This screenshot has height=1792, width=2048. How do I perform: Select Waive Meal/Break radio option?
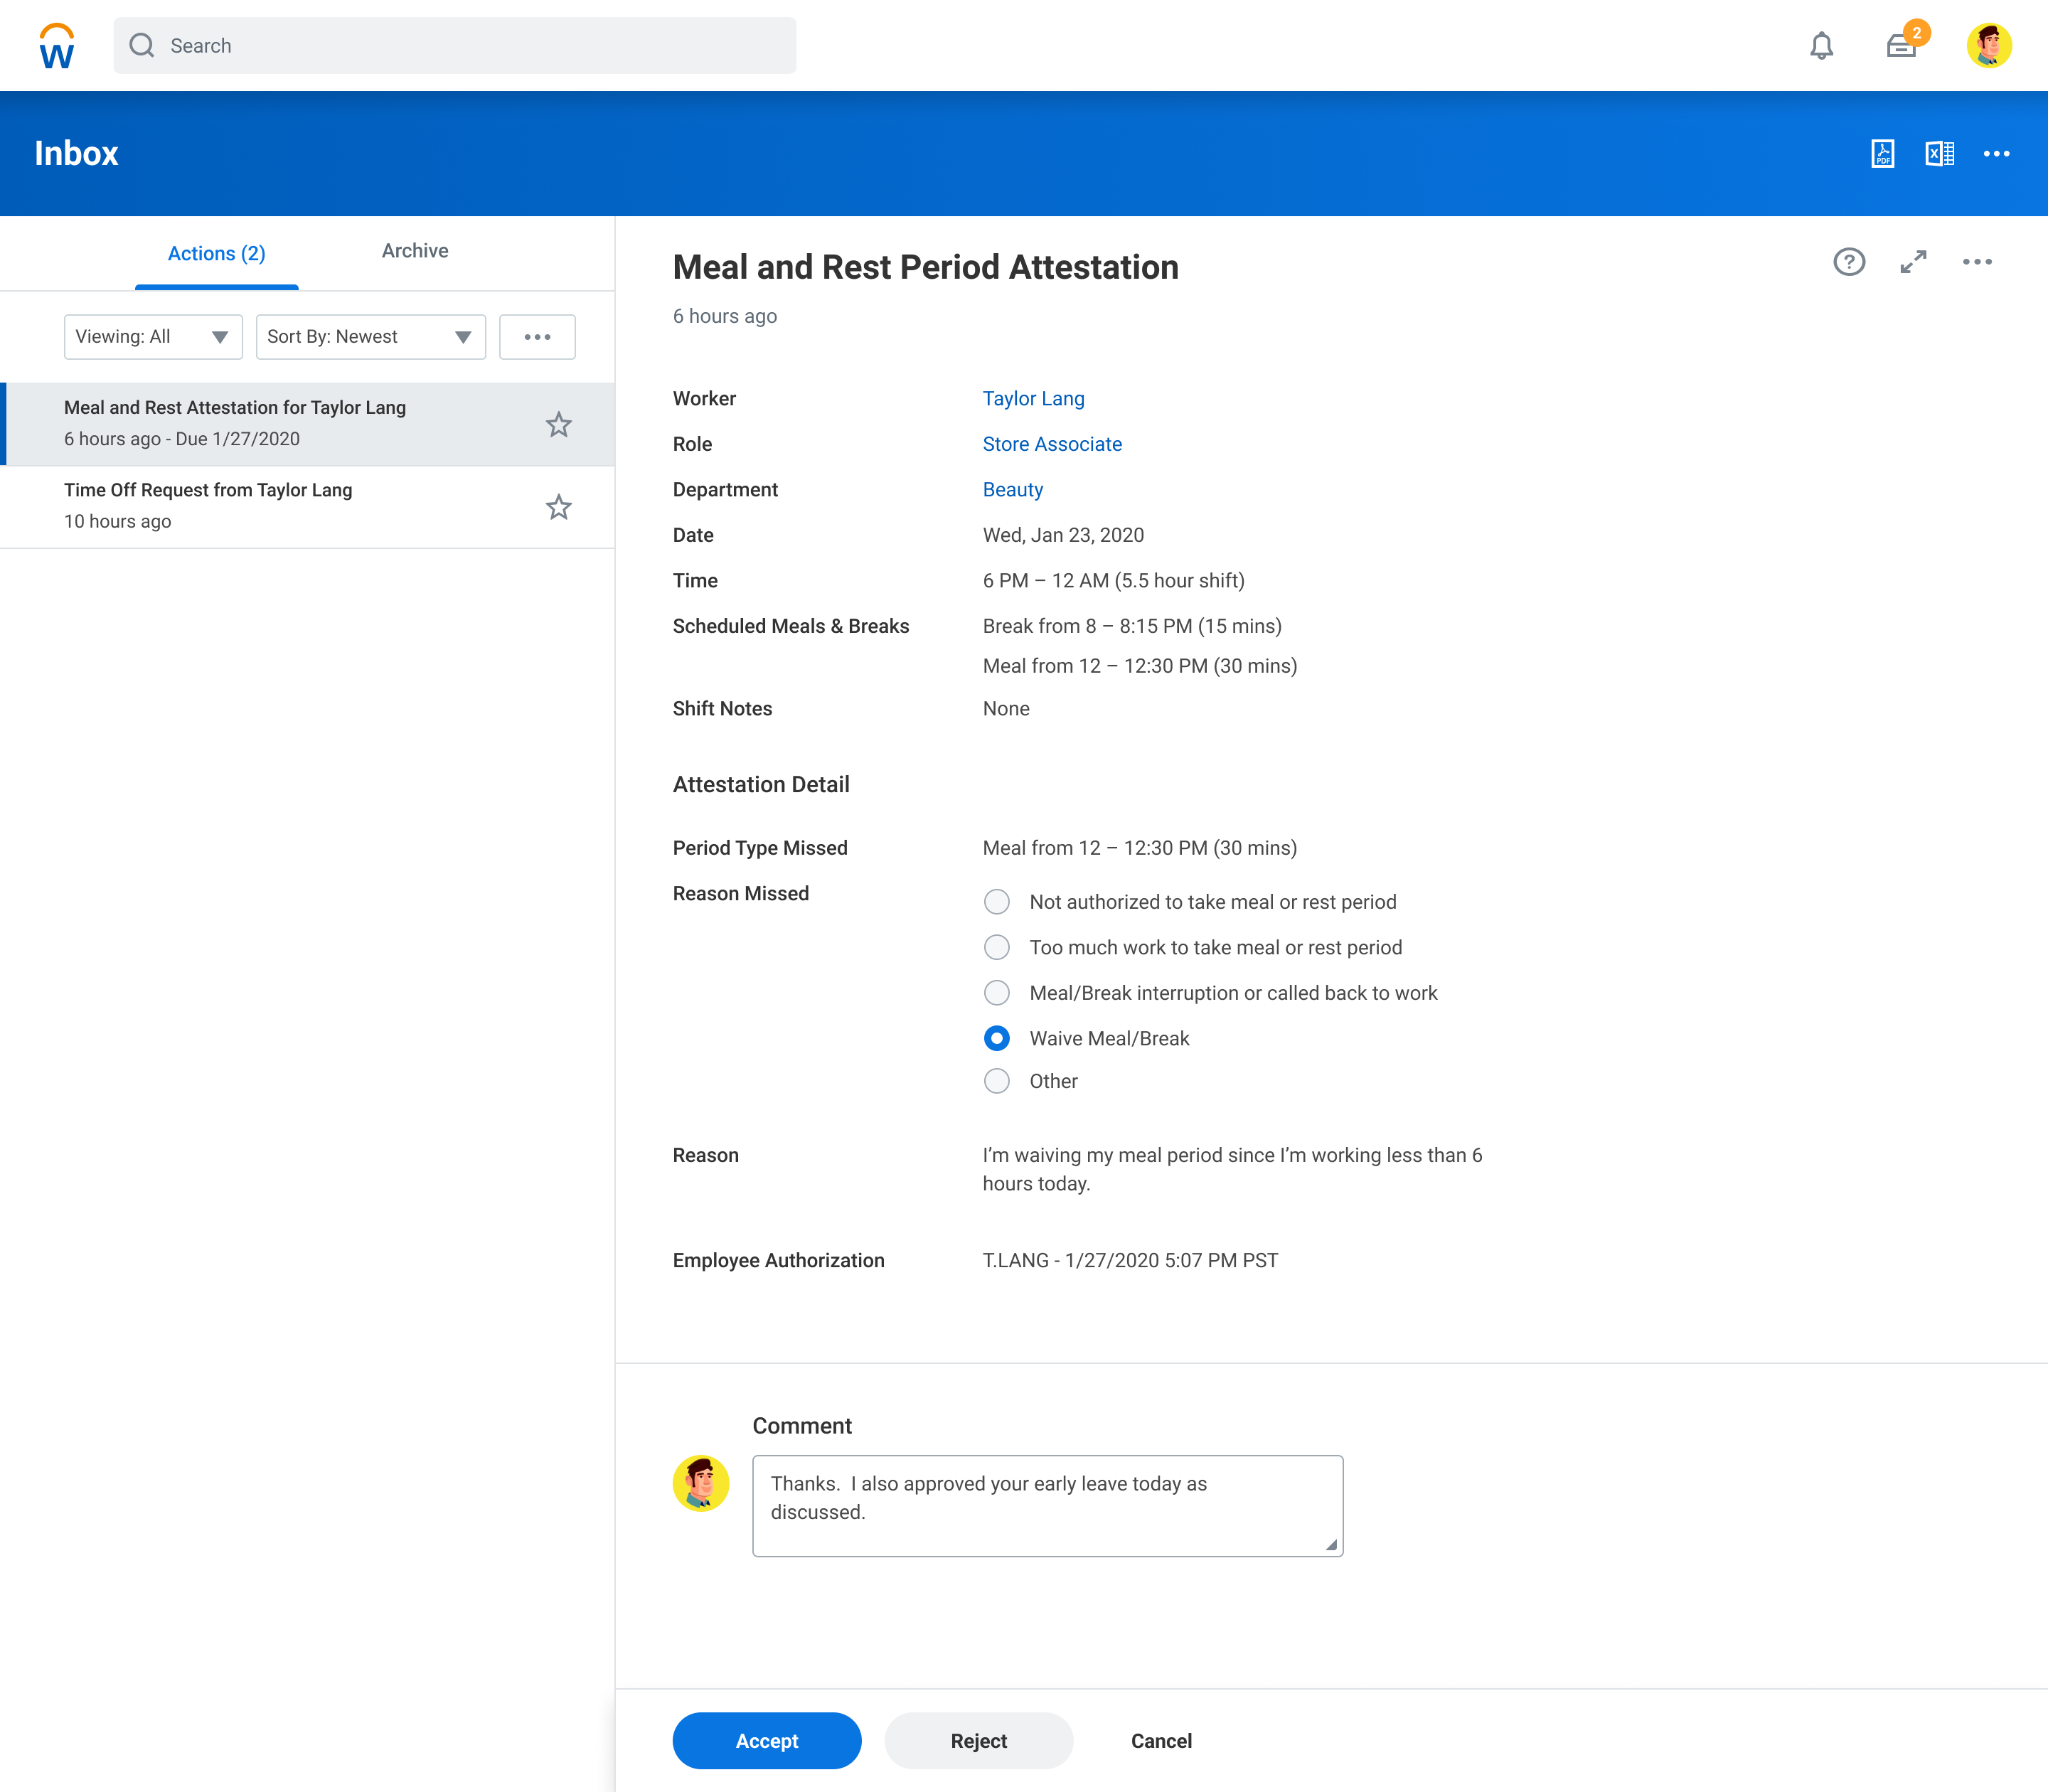(x=996, y=1038)
